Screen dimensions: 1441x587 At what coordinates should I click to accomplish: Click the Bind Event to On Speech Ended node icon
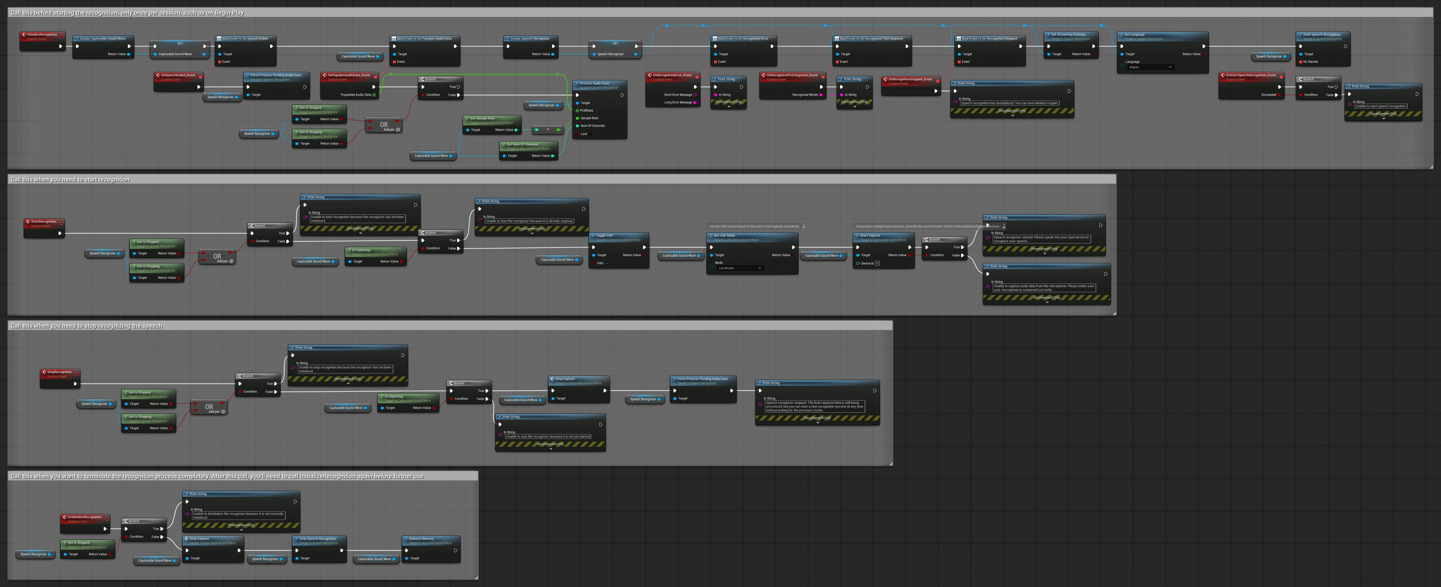(x=219, y=39)
